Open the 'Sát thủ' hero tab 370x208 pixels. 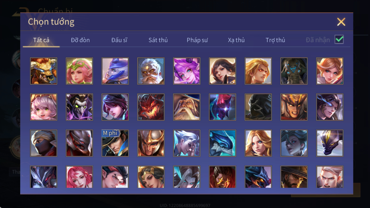pyautogui.click(x=158, y=40)
